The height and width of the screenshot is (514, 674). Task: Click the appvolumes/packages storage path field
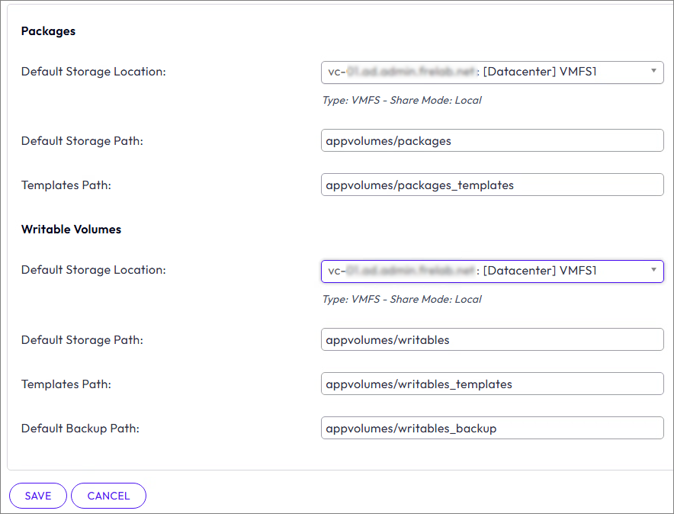(492, 141)
